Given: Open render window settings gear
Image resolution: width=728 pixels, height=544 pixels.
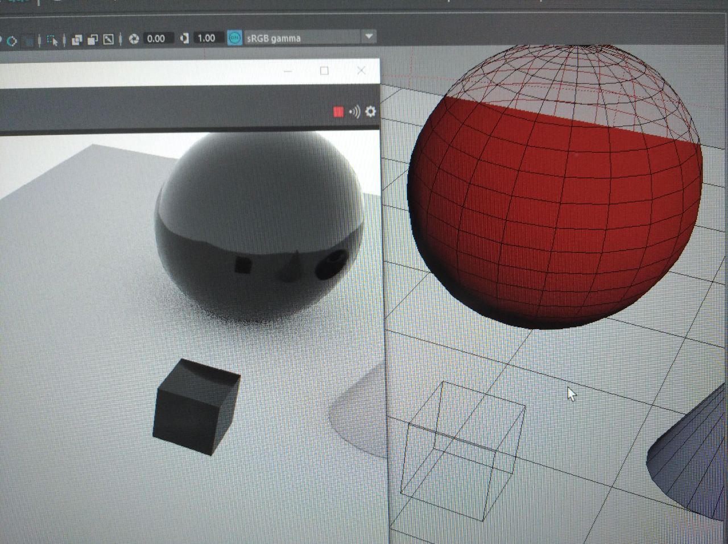Looking at the screenshot, I should click(x=370, y=111).
